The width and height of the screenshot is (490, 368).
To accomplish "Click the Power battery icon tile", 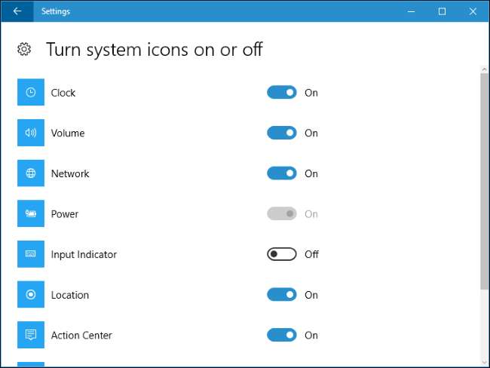I will coord(31,214).
